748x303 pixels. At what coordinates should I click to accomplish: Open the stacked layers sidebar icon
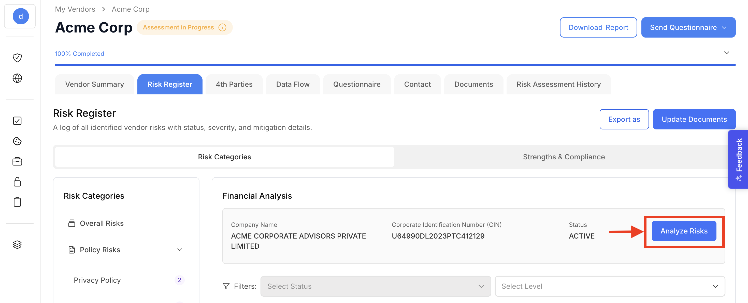click(17, 244)
